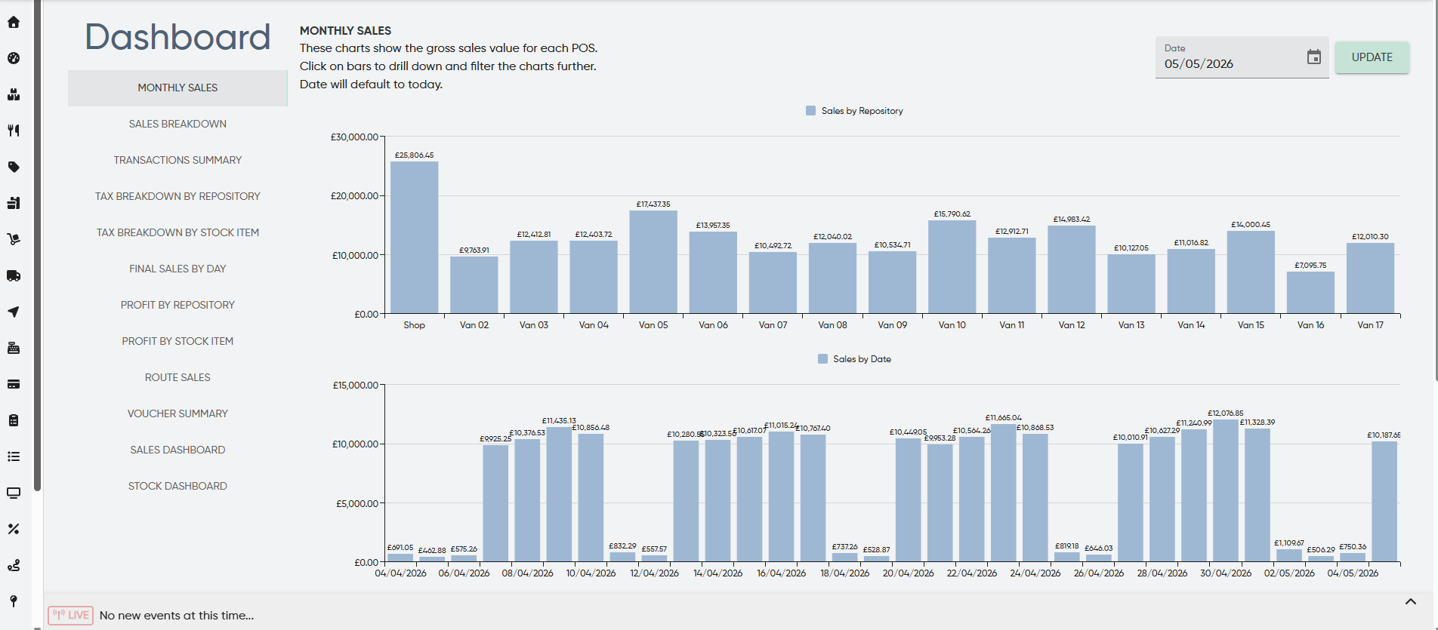1438x630 pixels.
Task: Open the route path icon
Action: [14, 565]
